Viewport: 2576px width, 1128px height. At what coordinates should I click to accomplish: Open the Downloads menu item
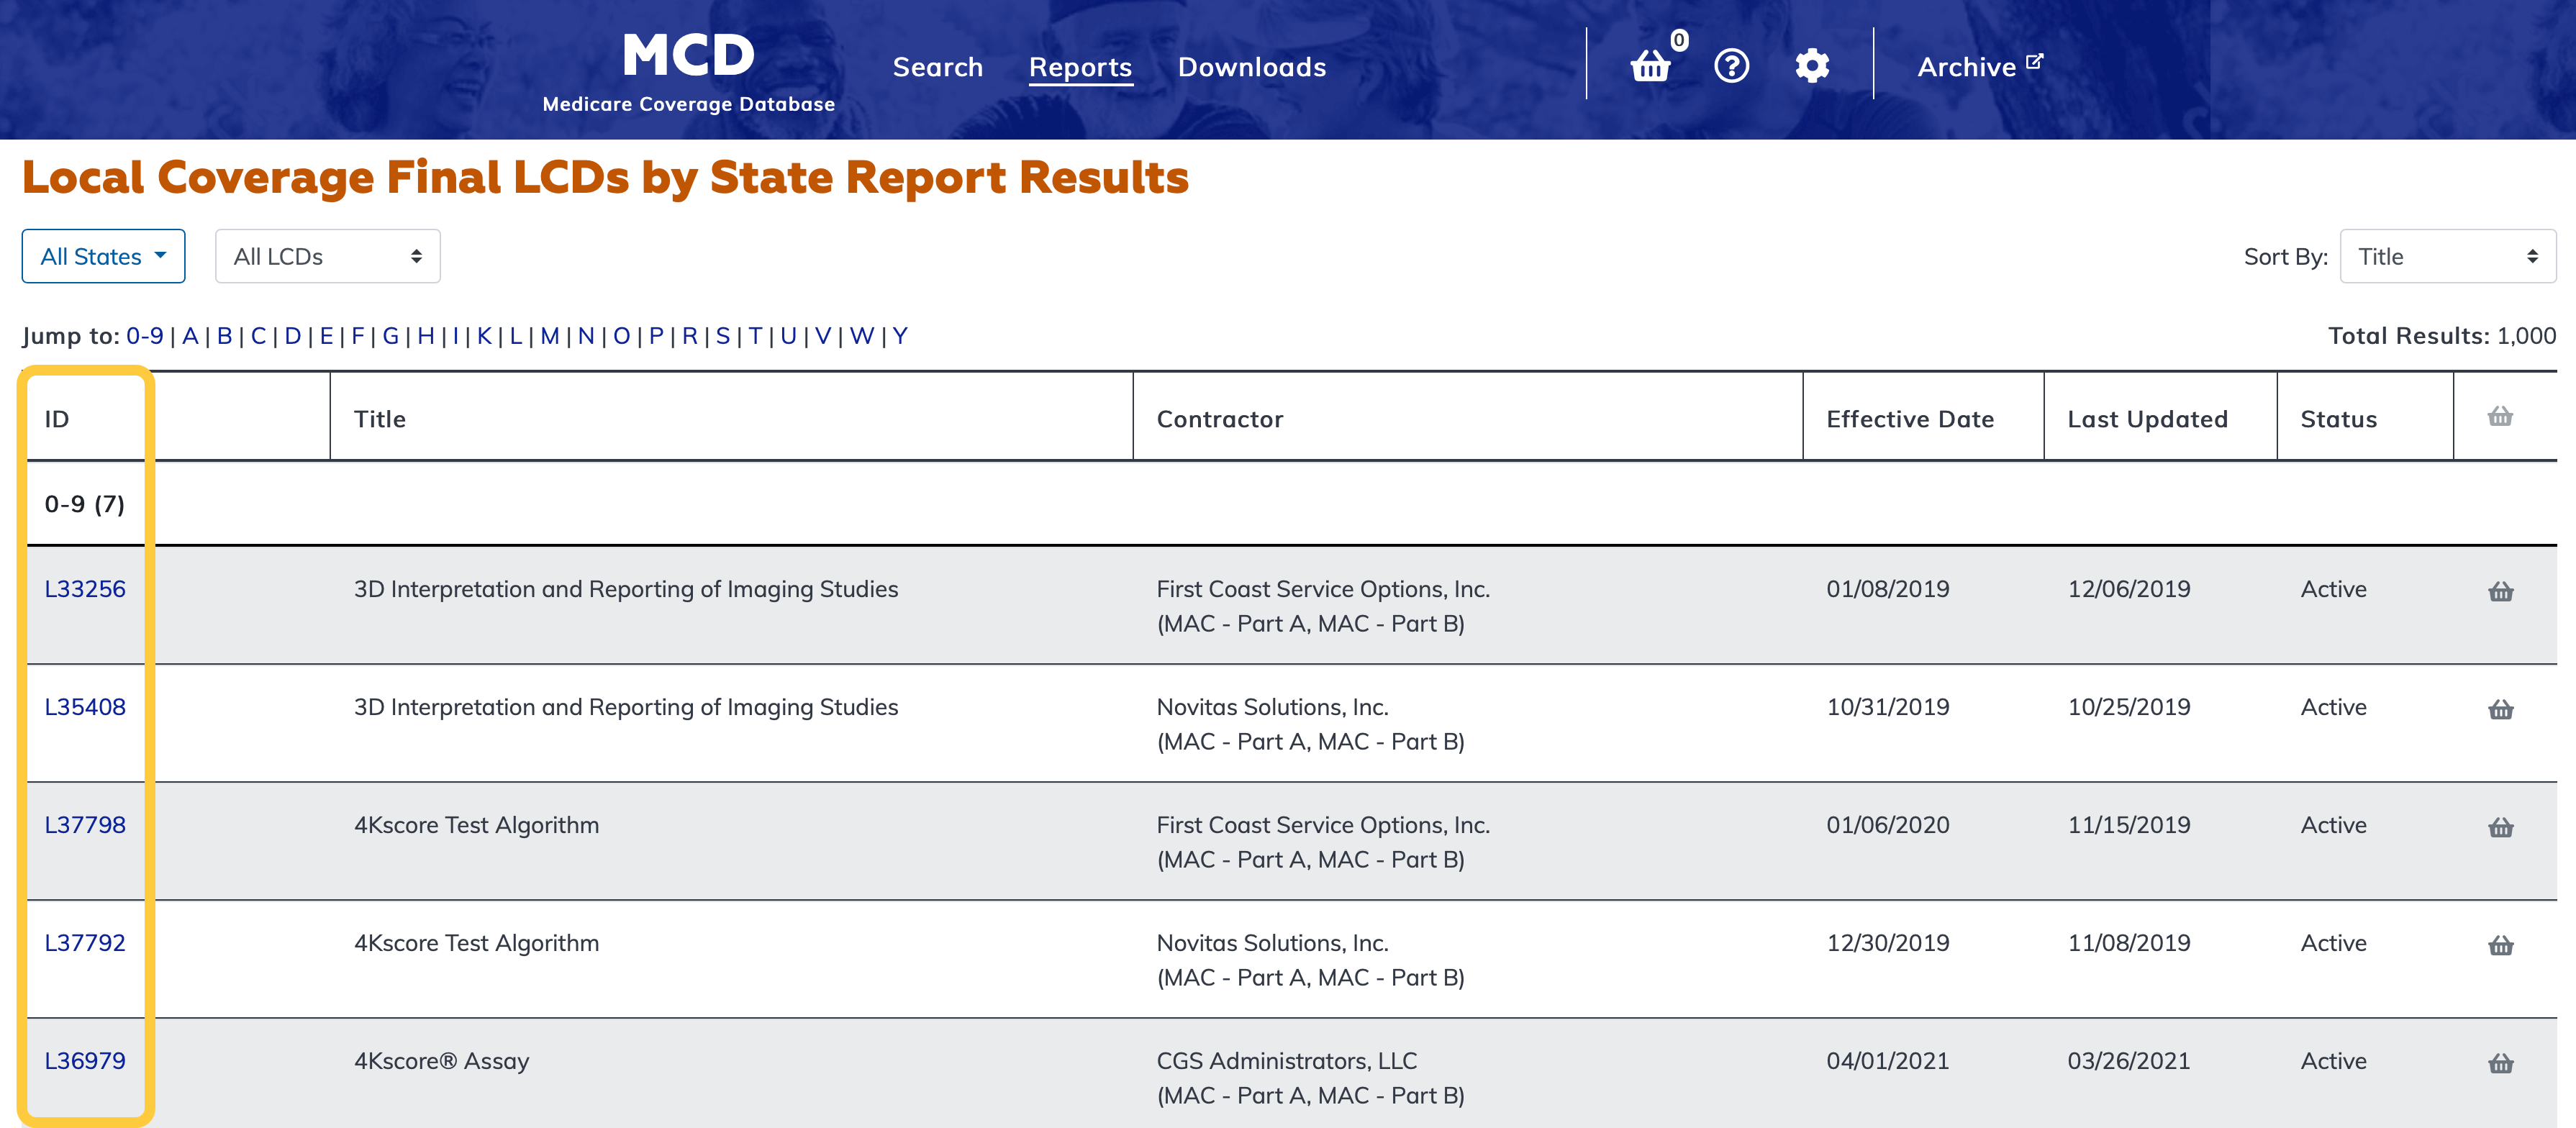(1251, 67)
